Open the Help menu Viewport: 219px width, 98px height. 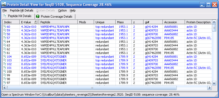73,10
